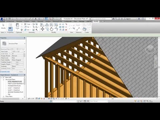Open the Select panel dropdown
Viewport: 160px width, 120px height.
pos(3,32)
